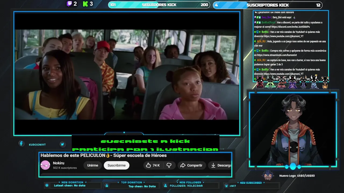Image resolution: width=344 pixels, height=193 pixels.
Task: Open the Facebook icon beside KUROONIVT
Action: click(x=21, y=144)
